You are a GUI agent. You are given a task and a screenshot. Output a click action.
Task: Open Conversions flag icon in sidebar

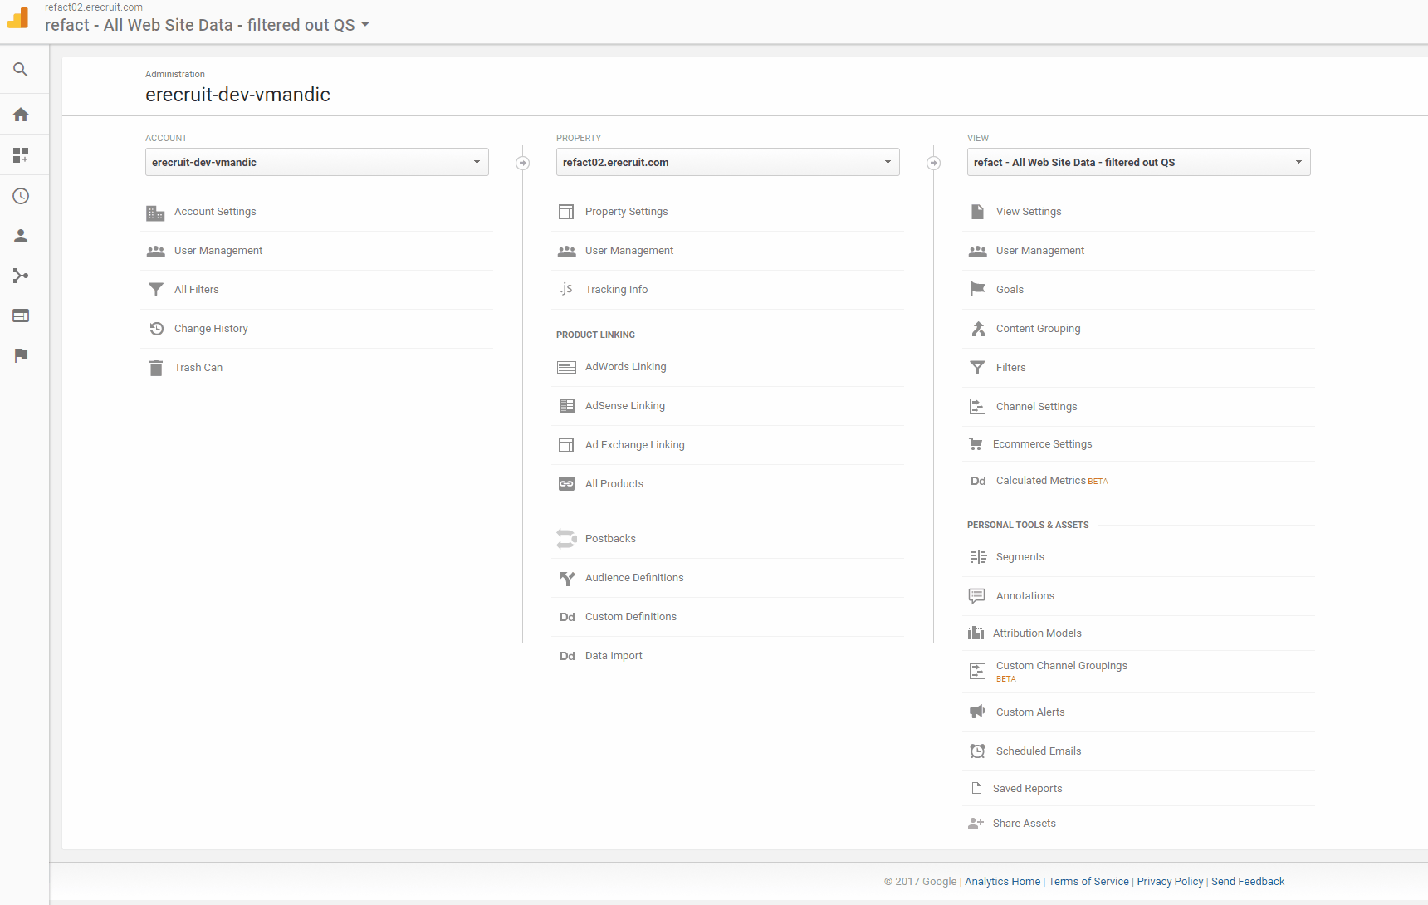click(21, 355)
